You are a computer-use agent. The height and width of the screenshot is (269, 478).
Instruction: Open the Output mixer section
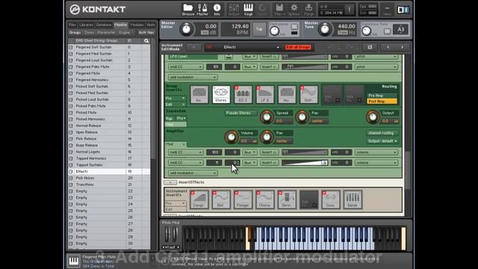click(234, 10)
